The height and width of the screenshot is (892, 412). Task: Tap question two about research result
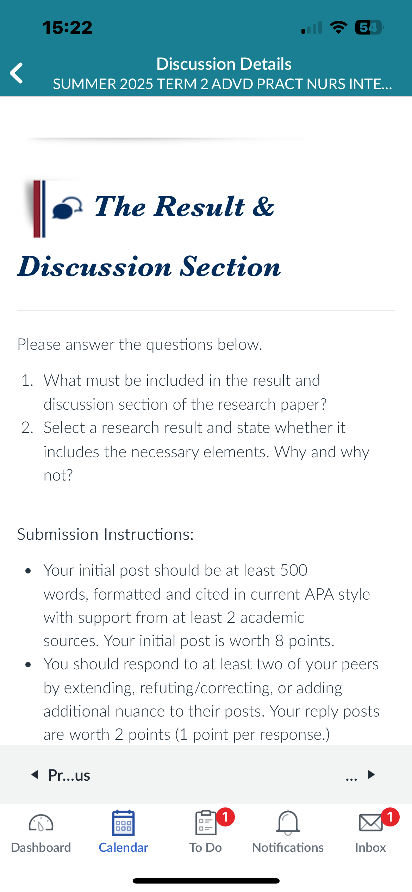[195, 451]
